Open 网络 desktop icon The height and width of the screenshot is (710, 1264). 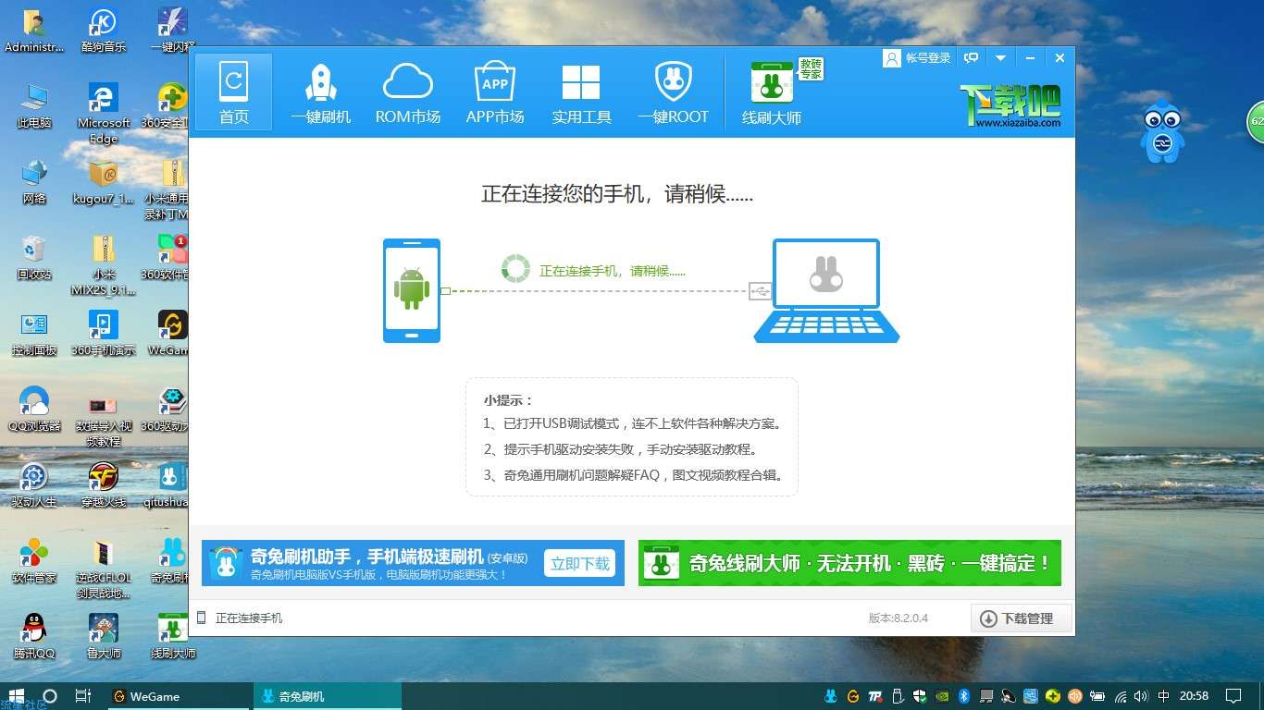pyautogui.click(x=34, y=181)
